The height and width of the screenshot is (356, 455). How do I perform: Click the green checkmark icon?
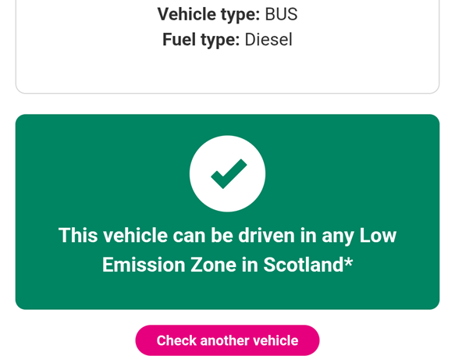click(x=229, y=173)
